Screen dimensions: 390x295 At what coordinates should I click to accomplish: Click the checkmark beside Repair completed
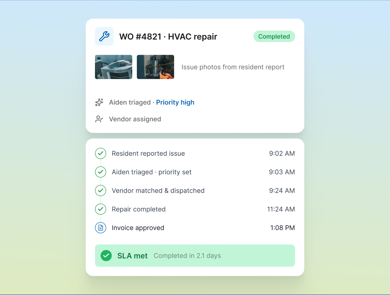coord(100,209)
